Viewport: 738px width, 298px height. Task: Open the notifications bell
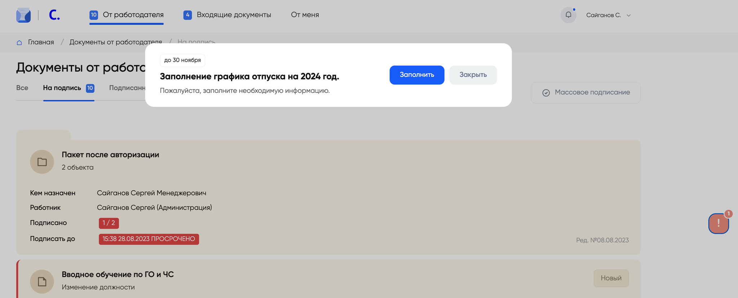pyautogui.click(x=568, y=15)
